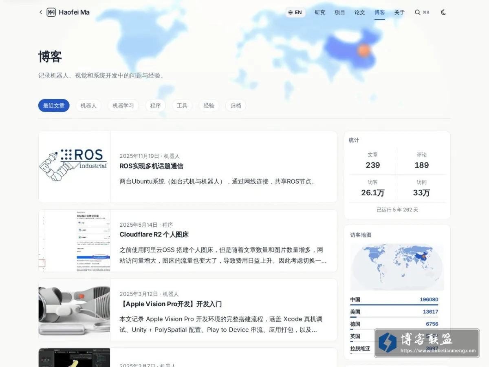Open the 论文 navigation item

[360, 12]
